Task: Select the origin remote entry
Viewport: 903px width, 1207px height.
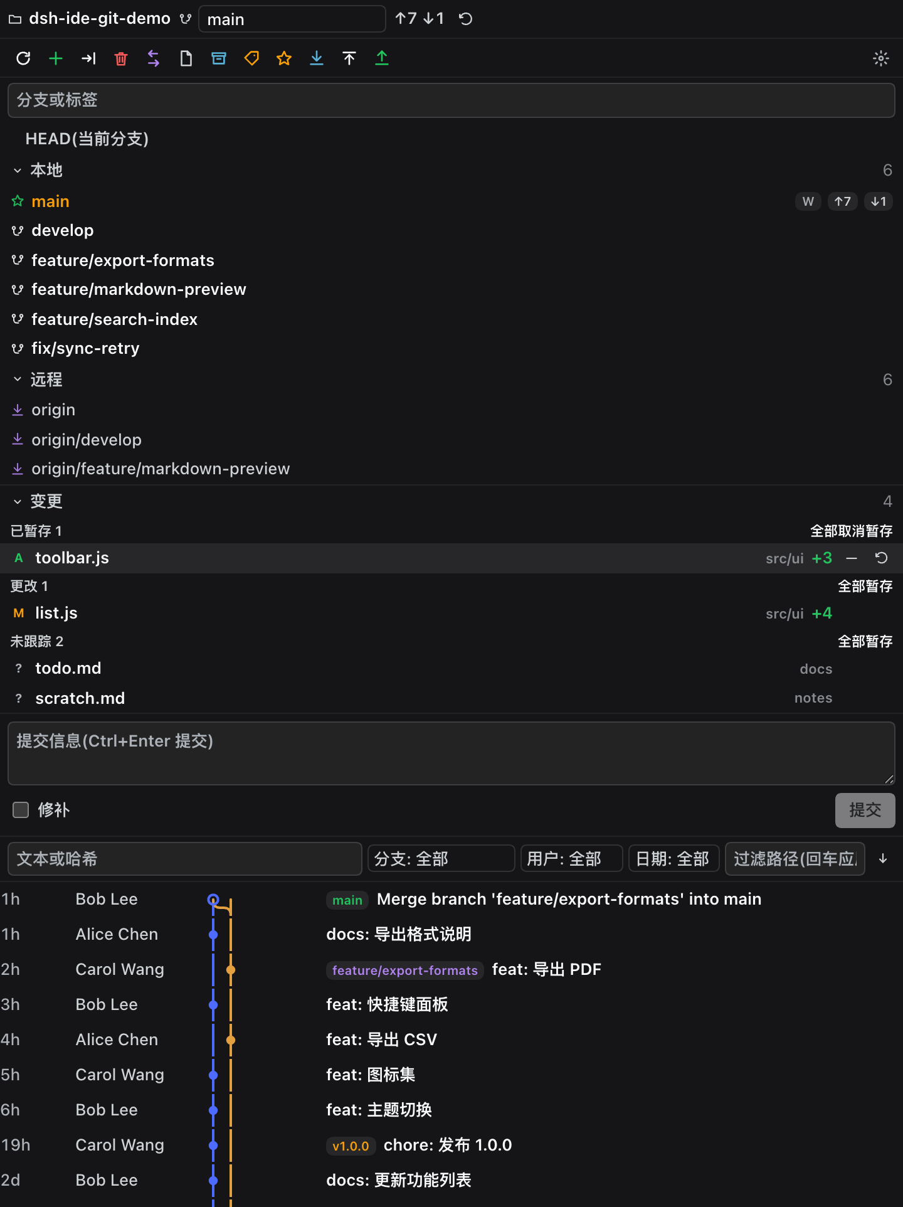Action: [x=451, y=410]
